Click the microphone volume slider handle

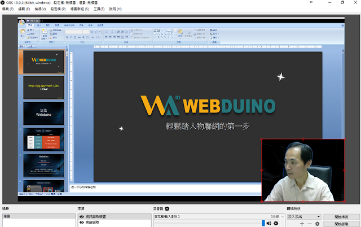[263, 223]
